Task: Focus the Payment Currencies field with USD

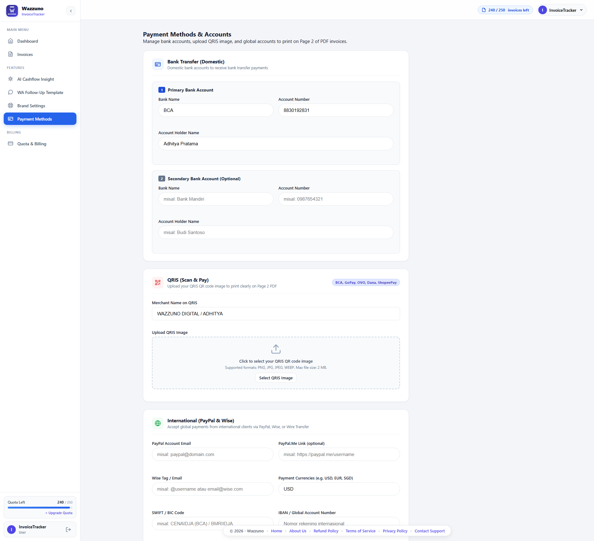Action: pos(339,489)
